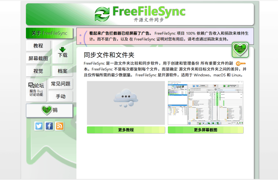Click the FreeFileSync green arrows logo

(102, 14)
